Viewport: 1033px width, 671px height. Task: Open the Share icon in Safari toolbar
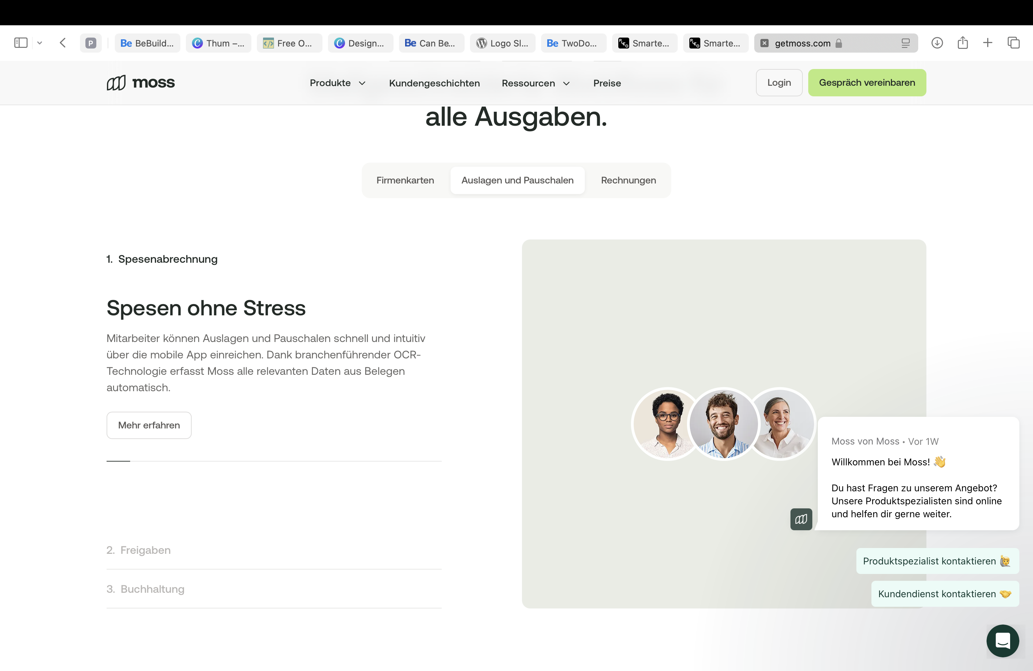963,42
